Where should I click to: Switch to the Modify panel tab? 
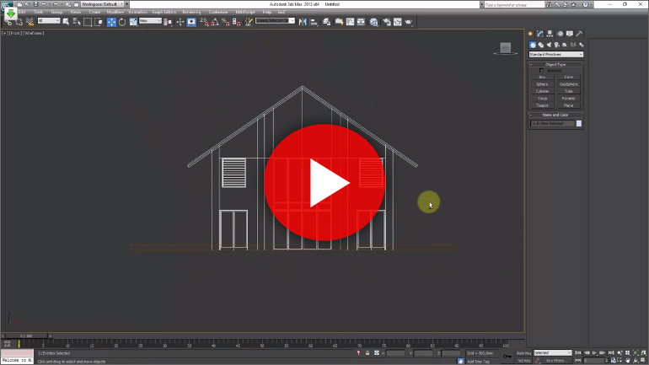(x=540, y=34)
